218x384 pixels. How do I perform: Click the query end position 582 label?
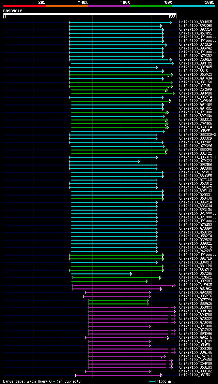[172, 17]
